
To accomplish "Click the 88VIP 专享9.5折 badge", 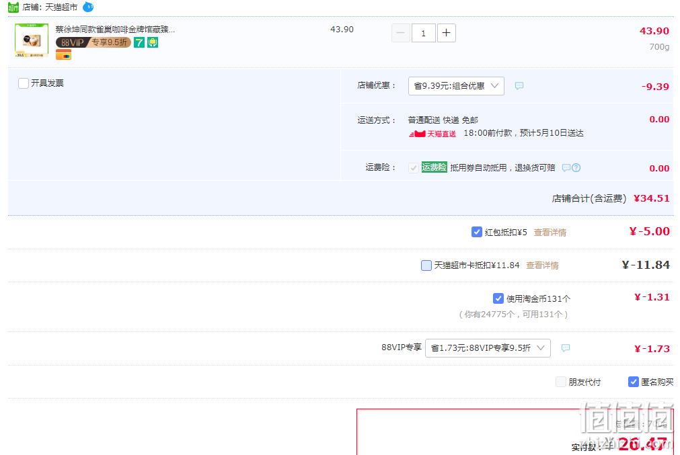I will (93, 42).
